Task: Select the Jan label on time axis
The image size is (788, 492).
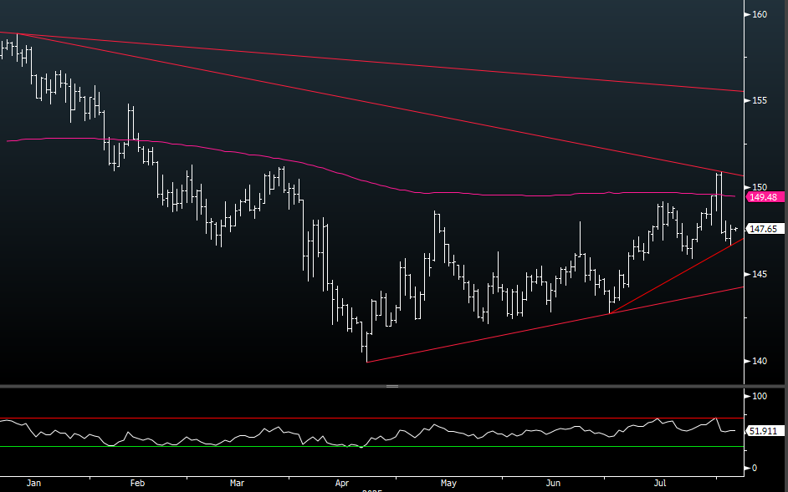Action: tap(34, 483)
